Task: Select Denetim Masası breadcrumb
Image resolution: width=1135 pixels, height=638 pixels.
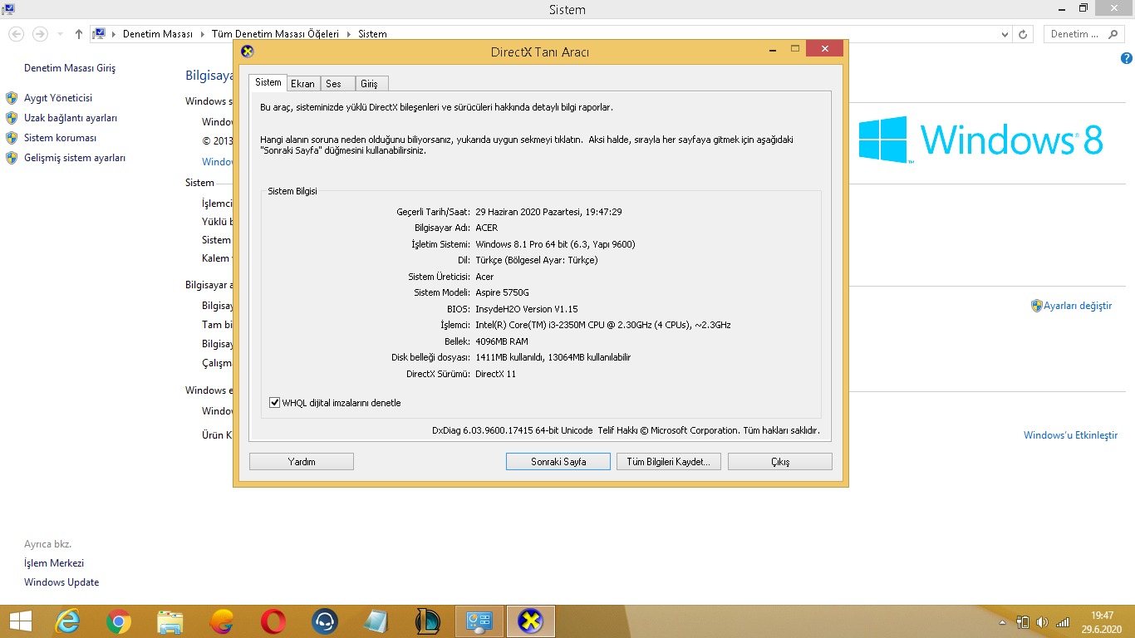Action: point(158,34)
